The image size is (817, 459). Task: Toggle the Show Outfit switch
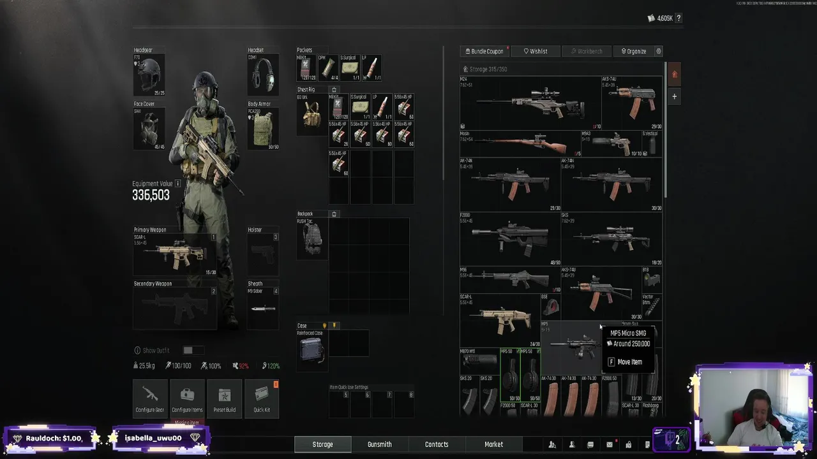click(192, 350)
